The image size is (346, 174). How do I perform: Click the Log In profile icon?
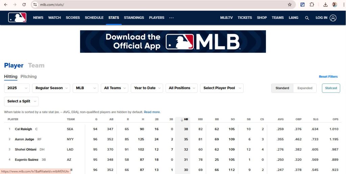click(x=333, y=18)
